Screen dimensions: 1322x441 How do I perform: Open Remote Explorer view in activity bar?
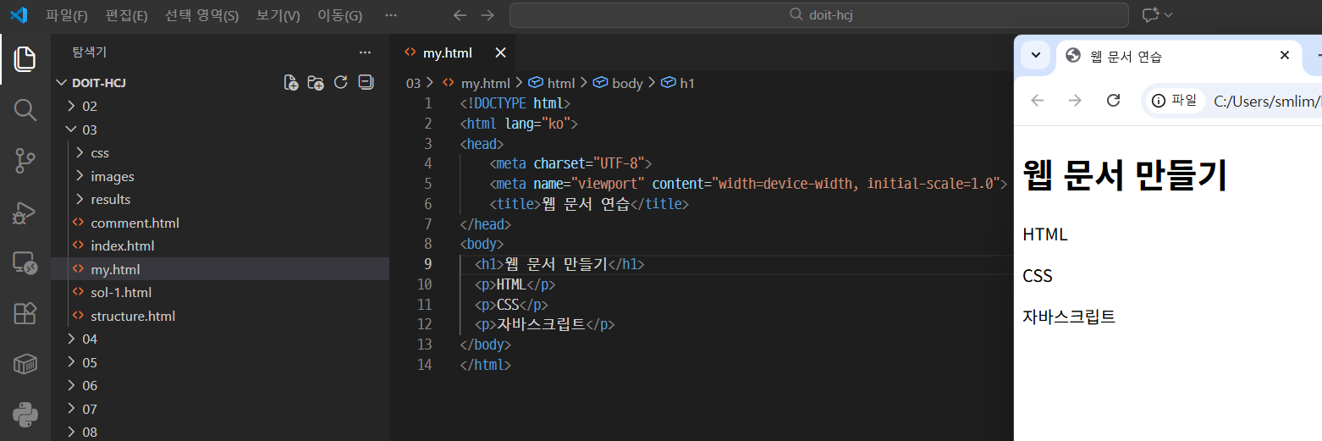[x=25, y=262]
